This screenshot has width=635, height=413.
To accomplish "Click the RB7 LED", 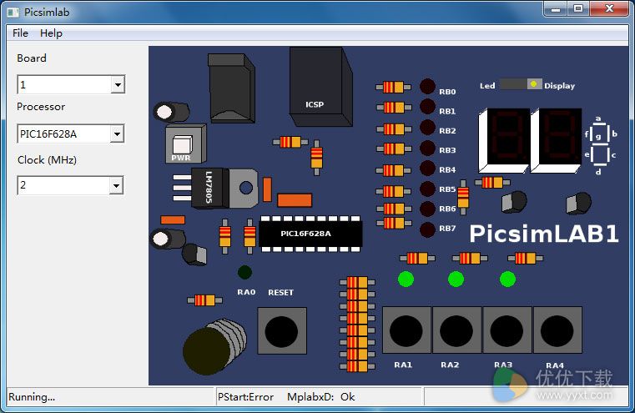I will pyautogui.click(x=427, y=229).
